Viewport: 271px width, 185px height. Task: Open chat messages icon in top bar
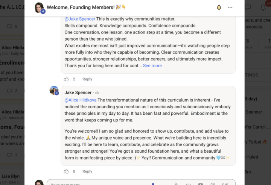248,7
